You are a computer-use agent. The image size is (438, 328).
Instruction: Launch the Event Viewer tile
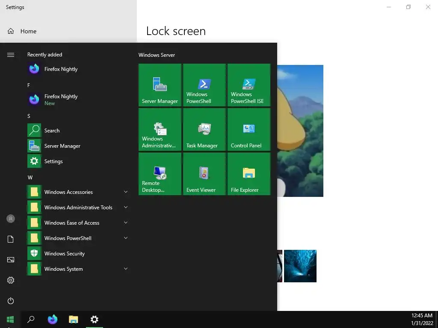[204, 174]
